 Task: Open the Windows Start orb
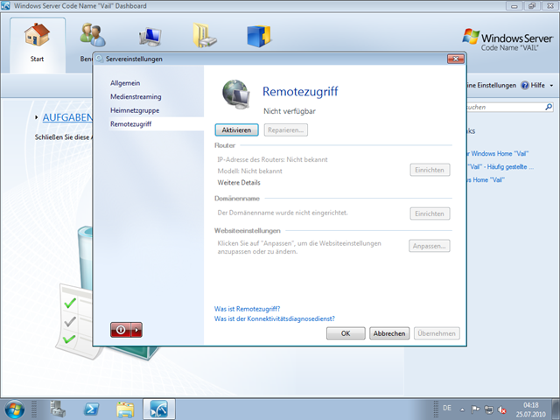coord(15,409)
